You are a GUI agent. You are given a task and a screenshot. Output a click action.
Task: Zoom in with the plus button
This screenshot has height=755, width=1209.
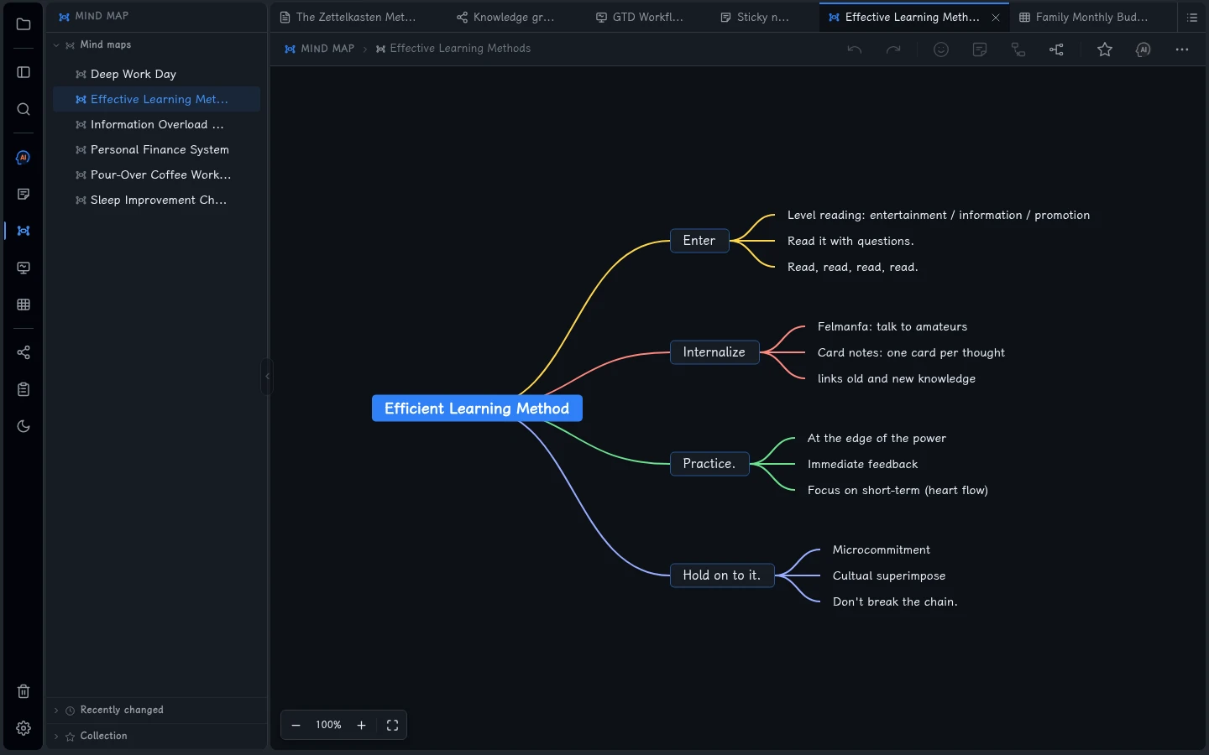(x=362, y=726)
